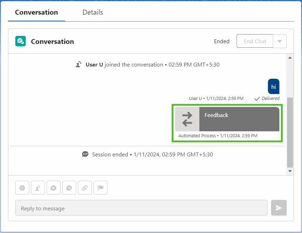Select the Feedback transfer arrows icon

pyautogui.click(x=187, y=119)
